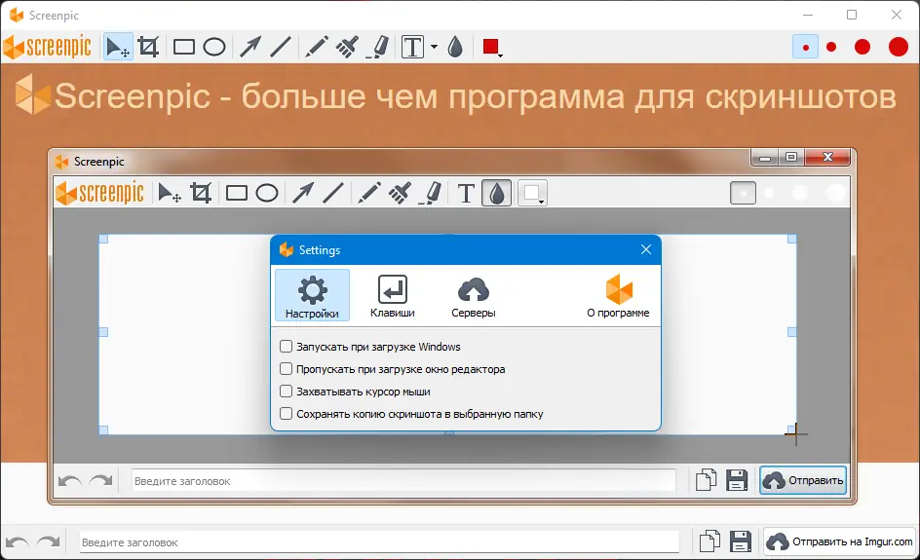Check Захватывать курсор мыши option

286,392
